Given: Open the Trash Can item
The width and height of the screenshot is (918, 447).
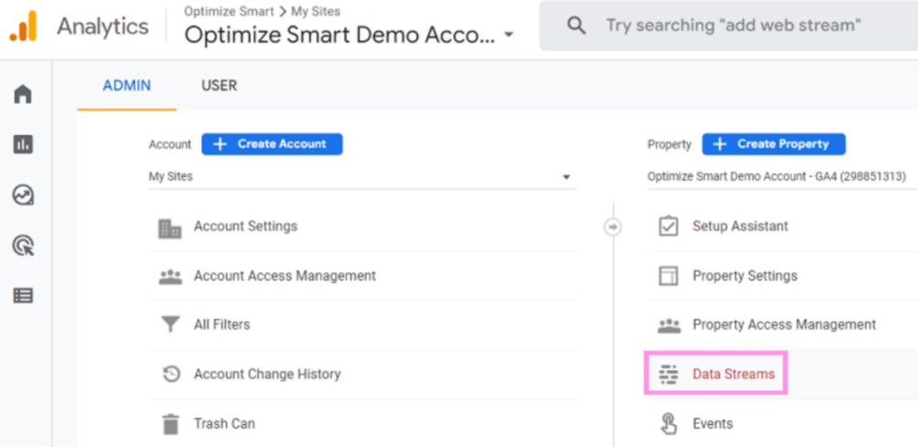Looking at the screenshot, I should tap(224, 424).
